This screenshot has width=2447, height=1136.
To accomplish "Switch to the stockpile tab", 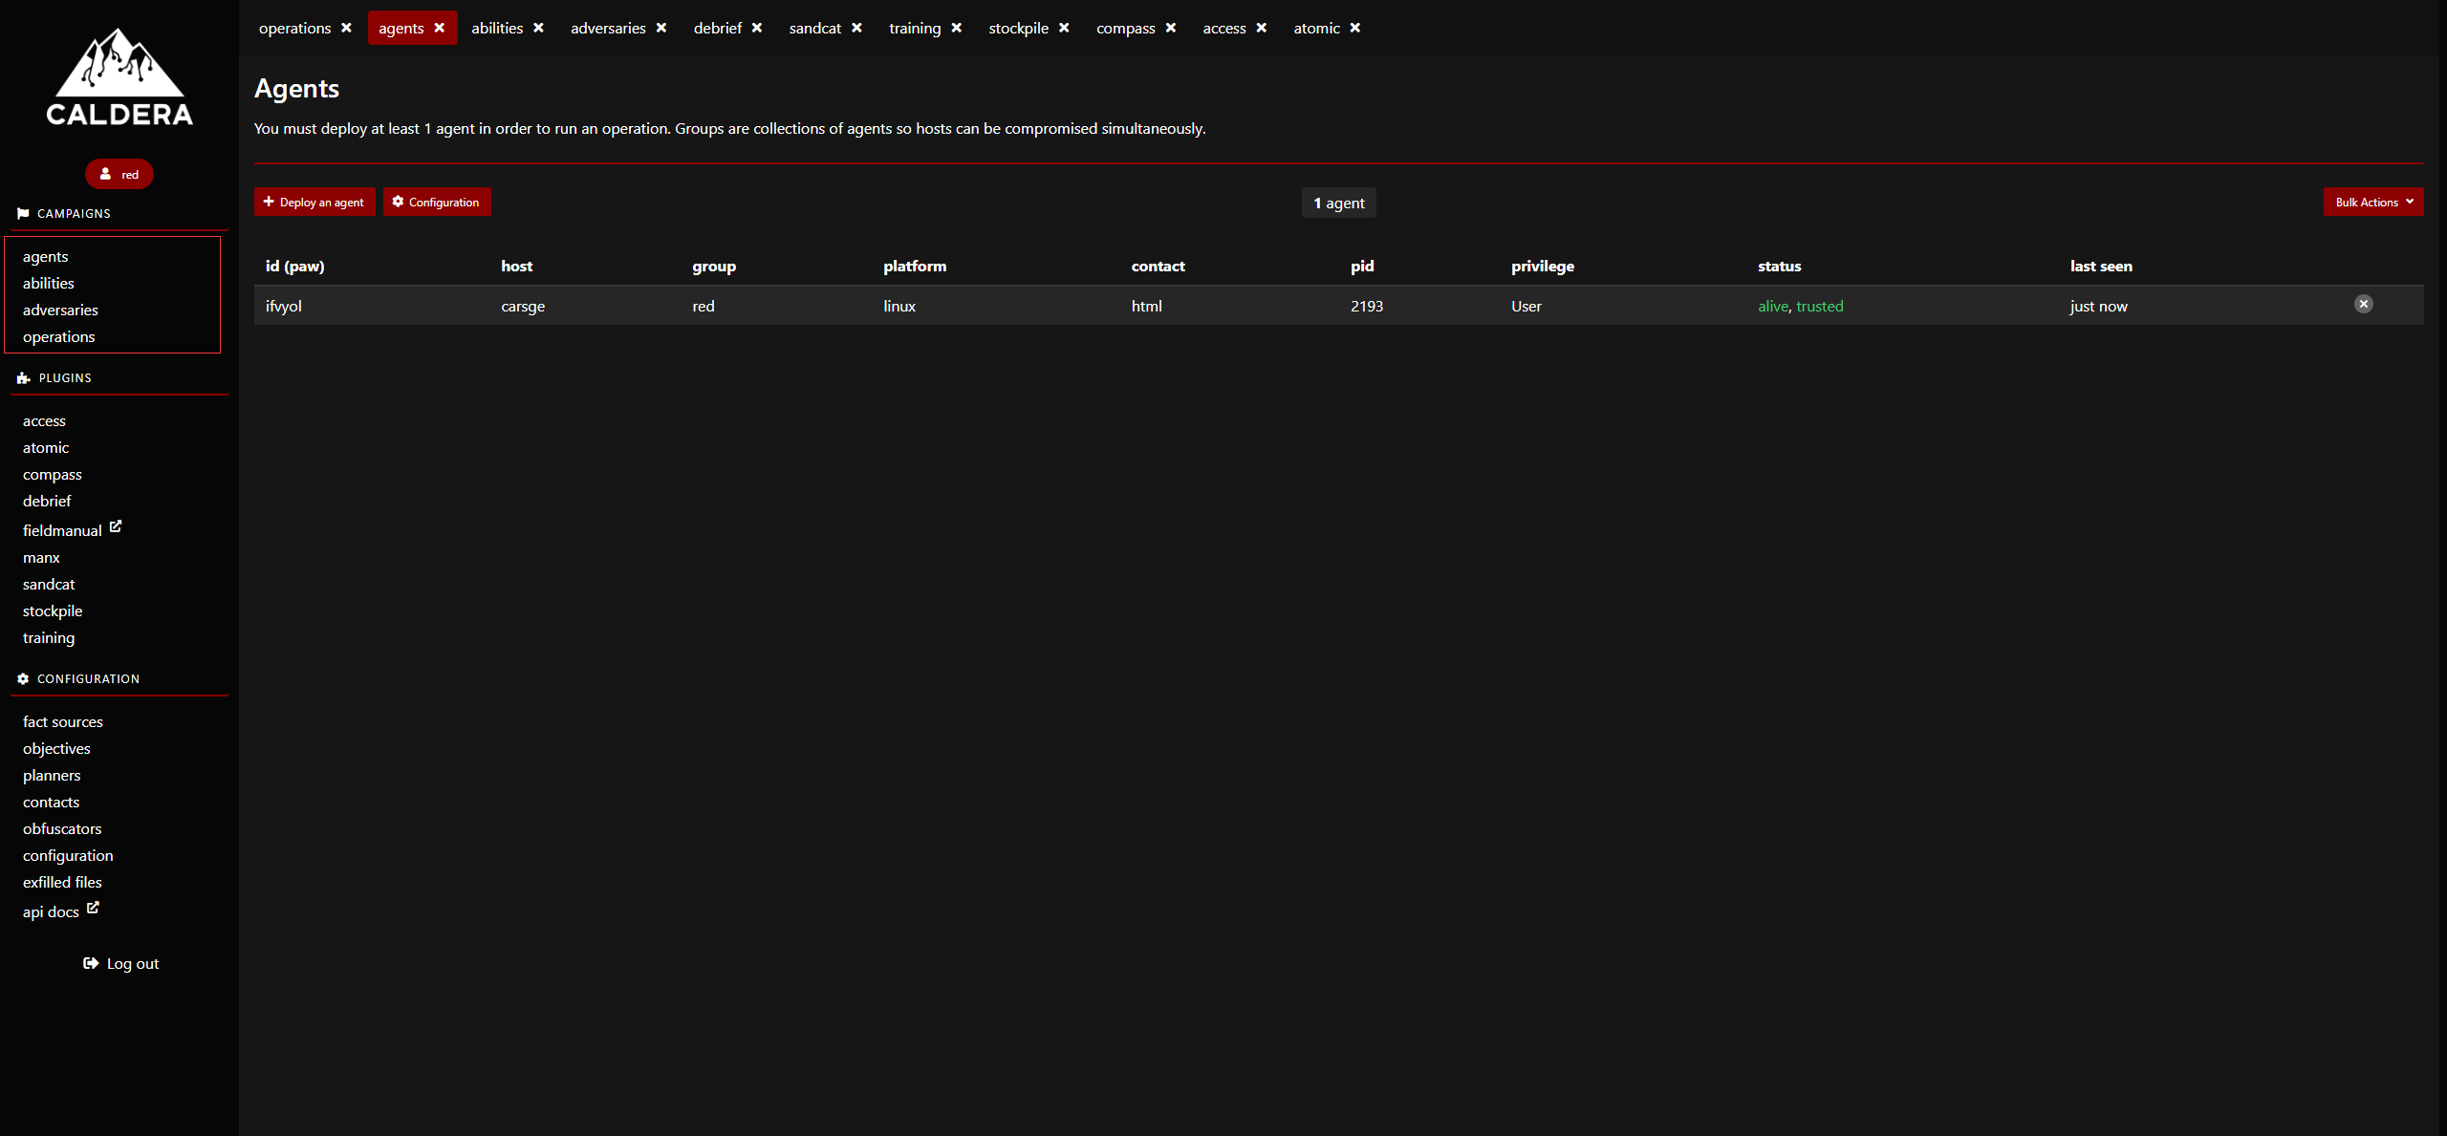I will 1018,28.
